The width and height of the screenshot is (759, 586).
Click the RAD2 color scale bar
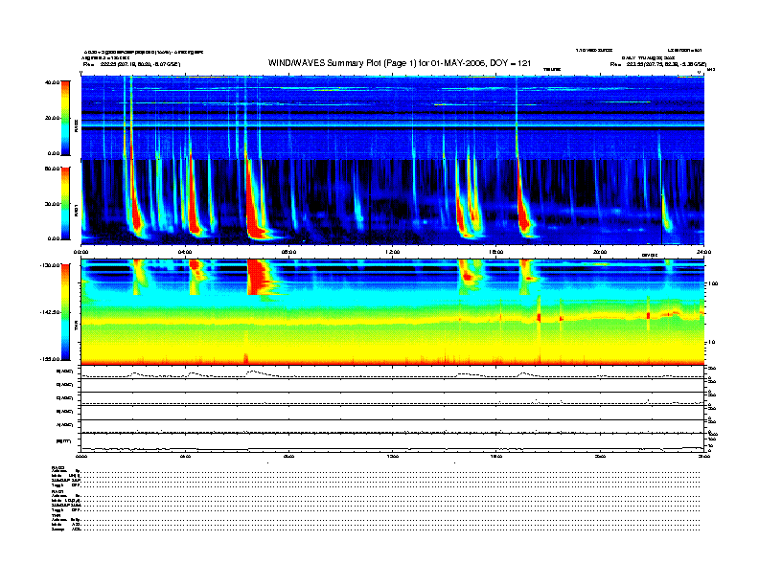(65, 118)
